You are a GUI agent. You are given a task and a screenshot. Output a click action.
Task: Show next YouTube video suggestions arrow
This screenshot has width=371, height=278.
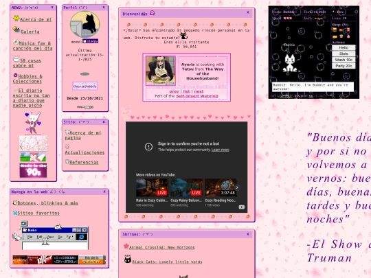tap(237, 187)
